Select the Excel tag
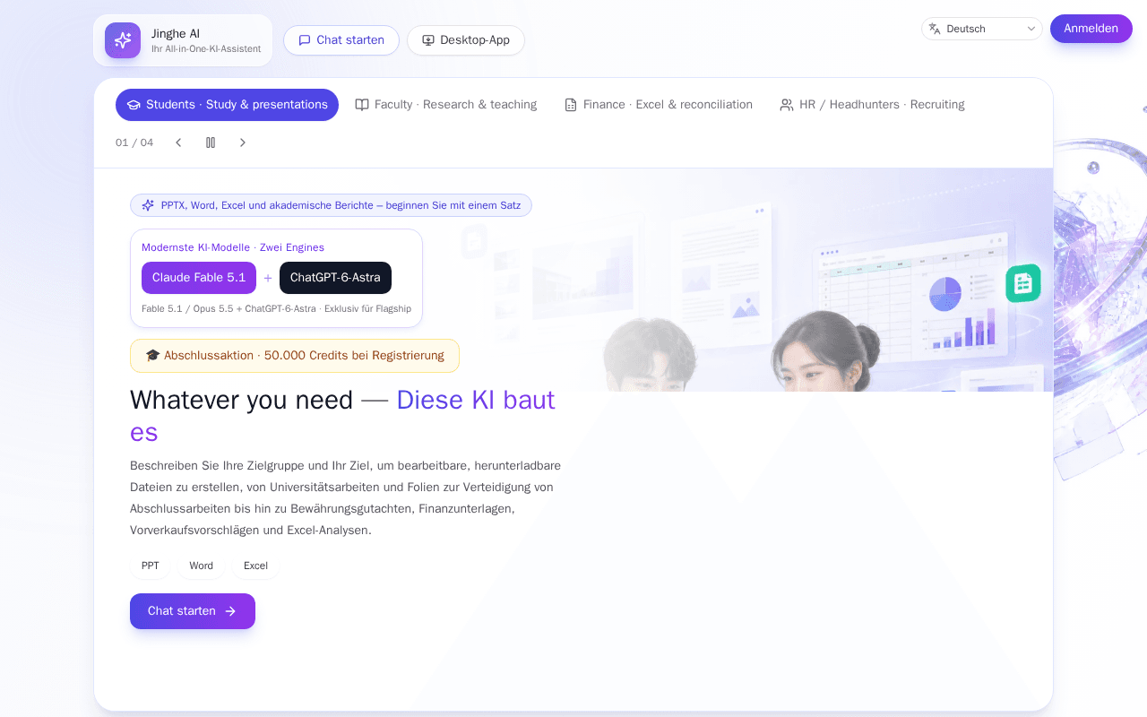 pos(256,566)
